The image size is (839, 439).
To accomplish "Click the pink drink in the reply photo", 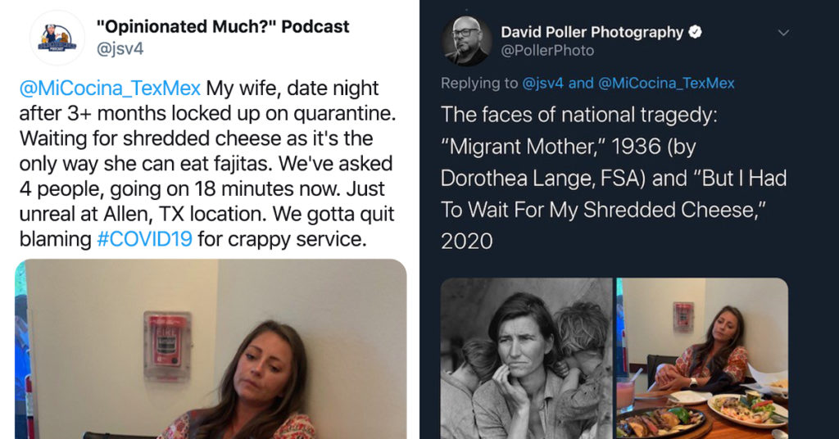I will 625,396.
